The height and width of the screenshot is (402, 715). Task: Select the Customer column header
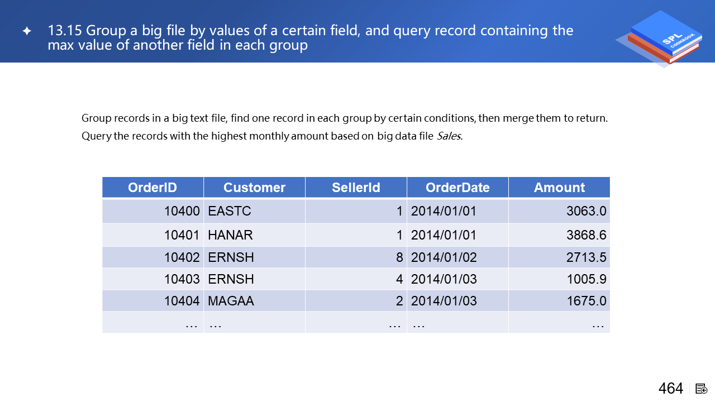coord(254,188)
